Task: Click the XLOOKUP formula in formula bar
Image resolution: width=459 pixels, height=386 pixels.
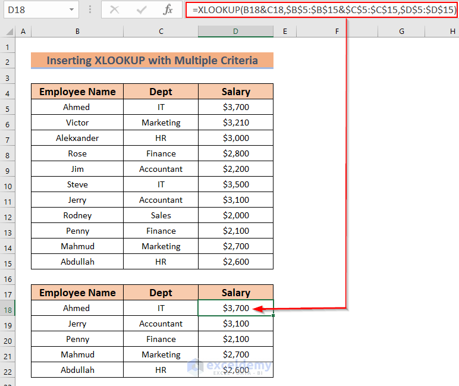Action: click(x=324, y=10)
